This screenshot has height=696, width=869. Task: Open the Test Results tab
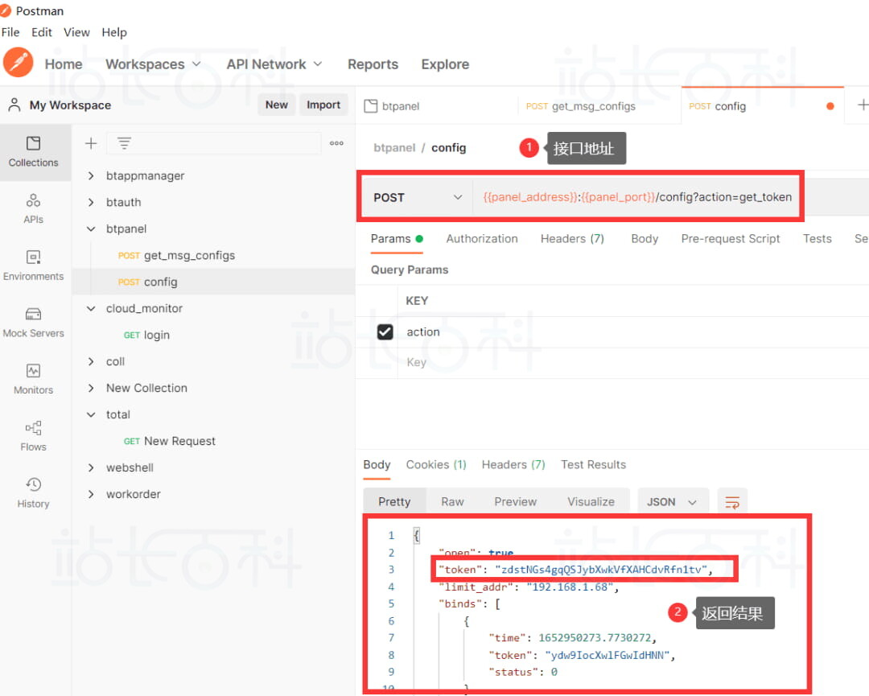pyautogui.click(x=593, y=464)
